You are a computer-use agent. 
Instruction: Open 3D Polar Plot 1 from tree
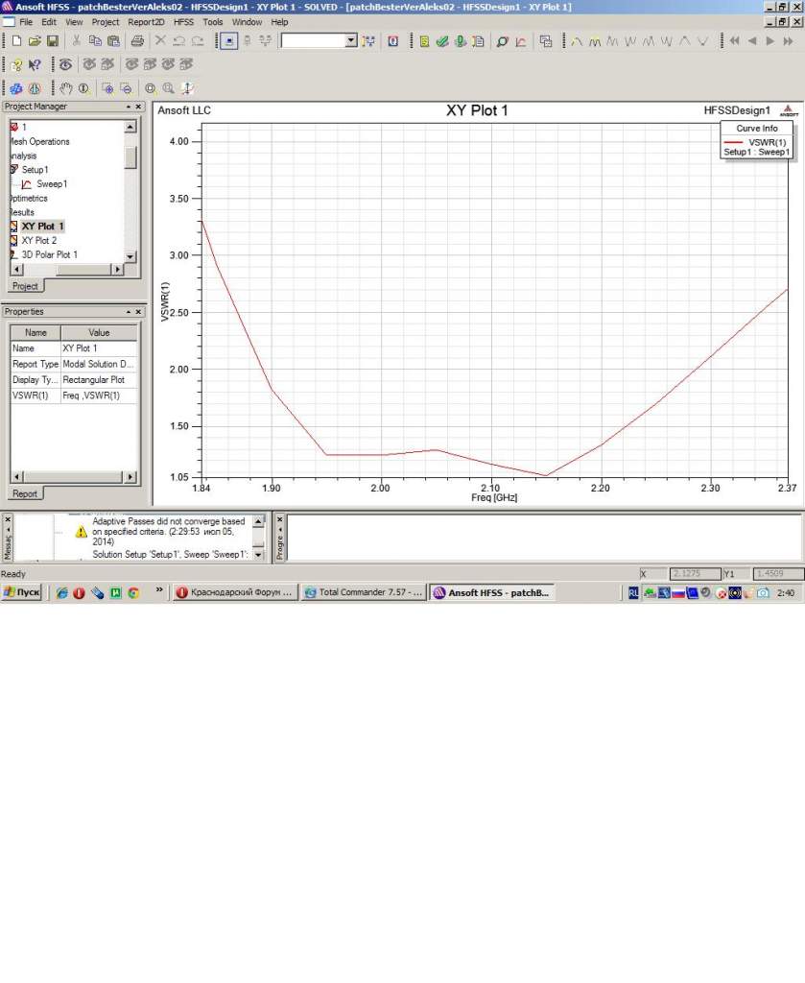tap(49, 254)
